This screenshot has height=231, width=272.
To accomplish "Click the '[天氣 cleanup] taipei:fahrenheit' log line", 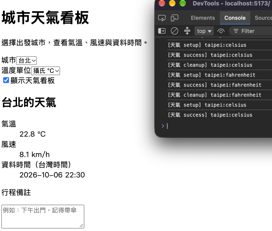I will click(x=219, y=95).
